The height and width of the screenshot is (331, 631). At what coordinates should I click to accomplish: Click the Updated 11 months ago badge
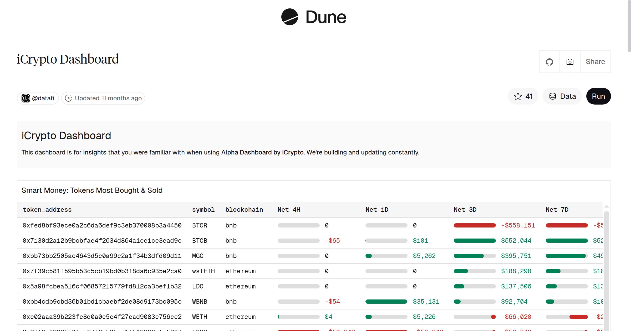click(103, 98)
